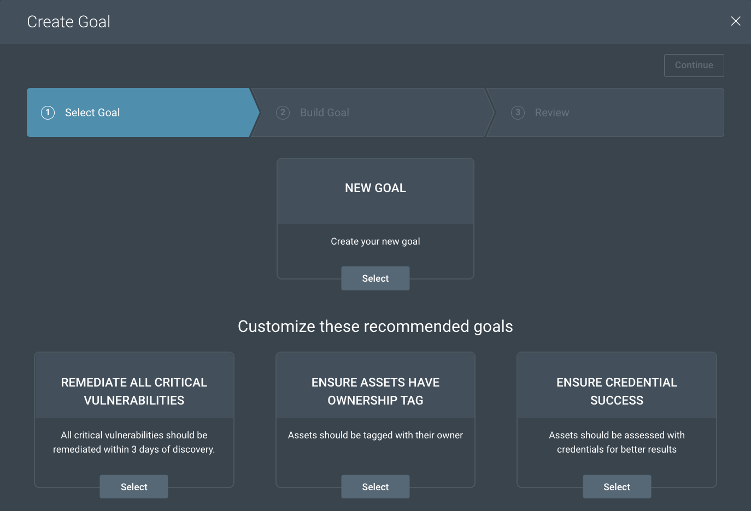Image resolution: width=751 pixels, height=511 pixels.
Task: Go to the Build Goal step label
Action: click(x=324, y=113)
